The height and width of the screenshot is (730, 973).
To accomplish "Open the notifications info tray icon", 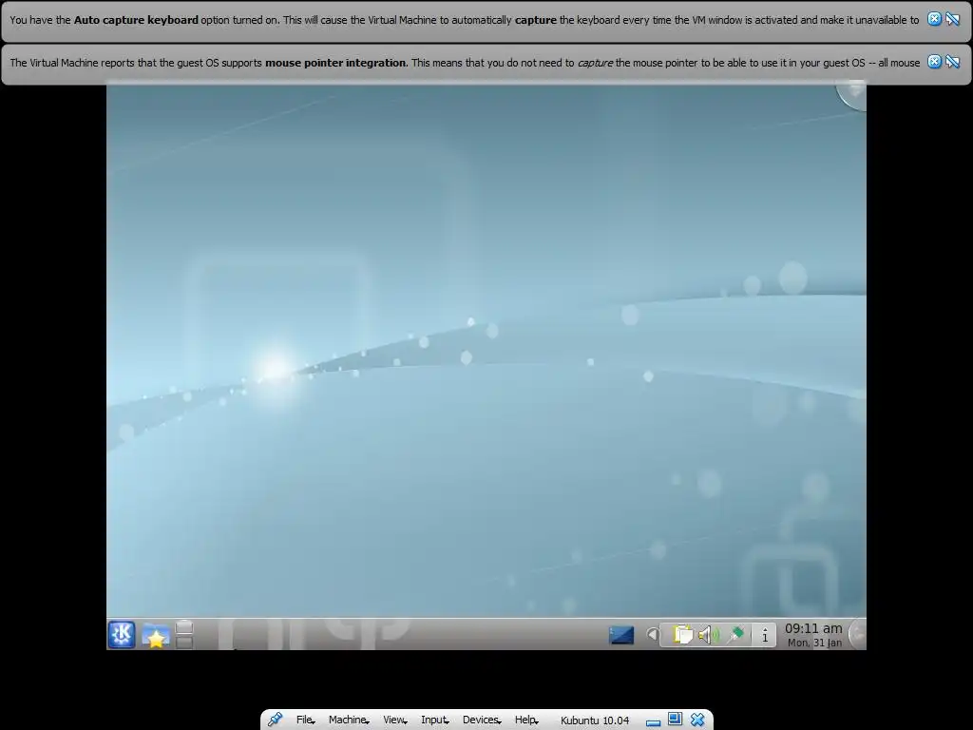I will tap(765, 635).
